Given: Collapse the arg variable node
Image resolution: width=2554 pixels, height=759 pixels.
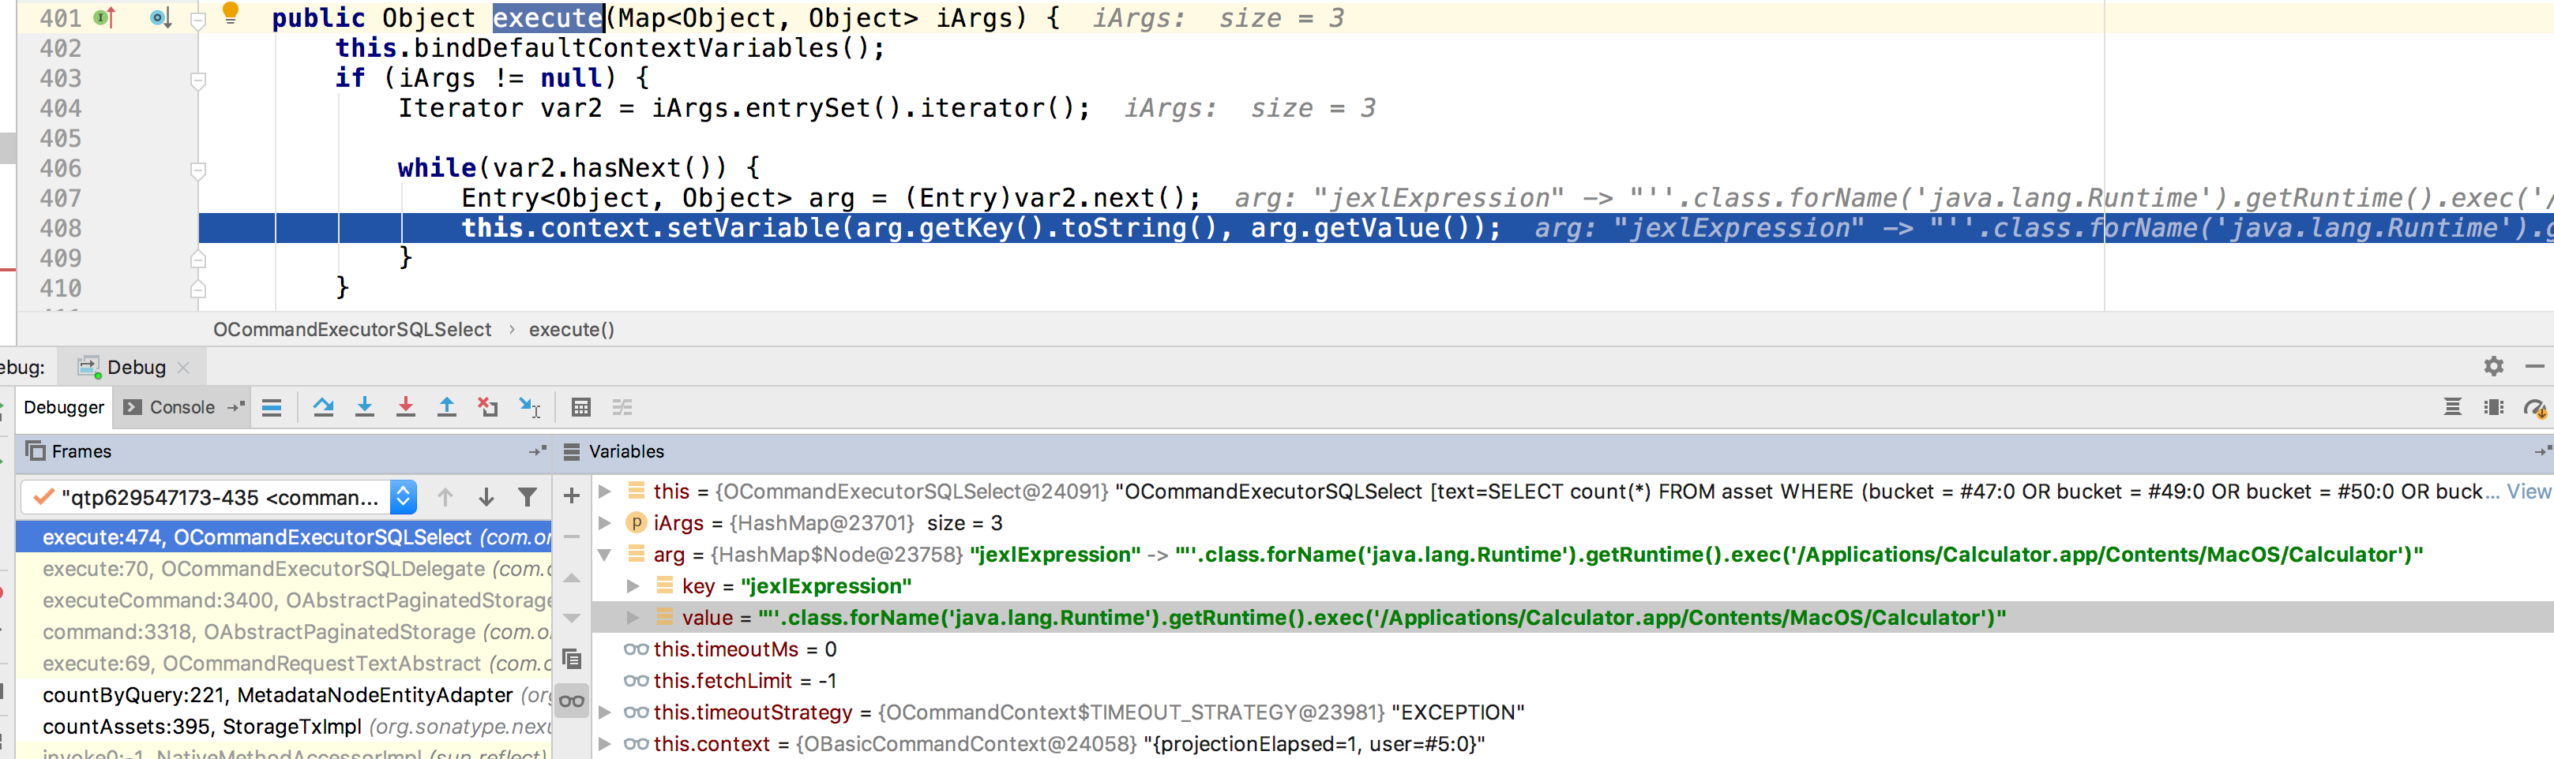Looking at the screenshot, I should 604,555.
